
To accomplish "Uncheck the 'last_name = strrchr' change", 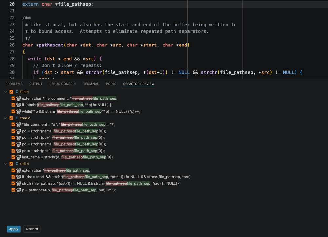I will [x=13, y=157].
